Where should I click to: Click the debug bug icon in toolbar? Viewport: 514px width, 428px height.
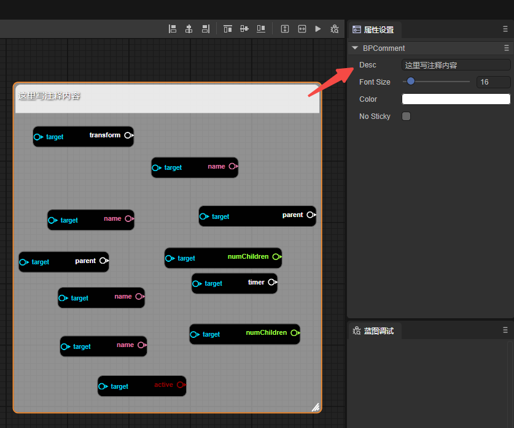coord(335,29)
